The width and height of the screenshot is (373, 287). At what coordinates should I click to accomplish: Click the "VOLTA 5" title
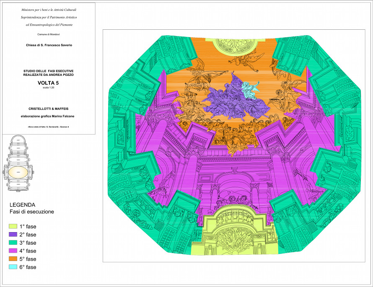(48, 83)
